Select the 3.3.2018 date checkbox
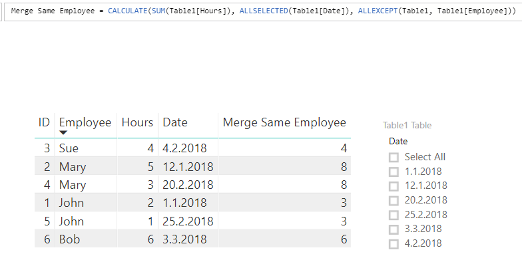 pyautogui.click(x=393, y=229)
